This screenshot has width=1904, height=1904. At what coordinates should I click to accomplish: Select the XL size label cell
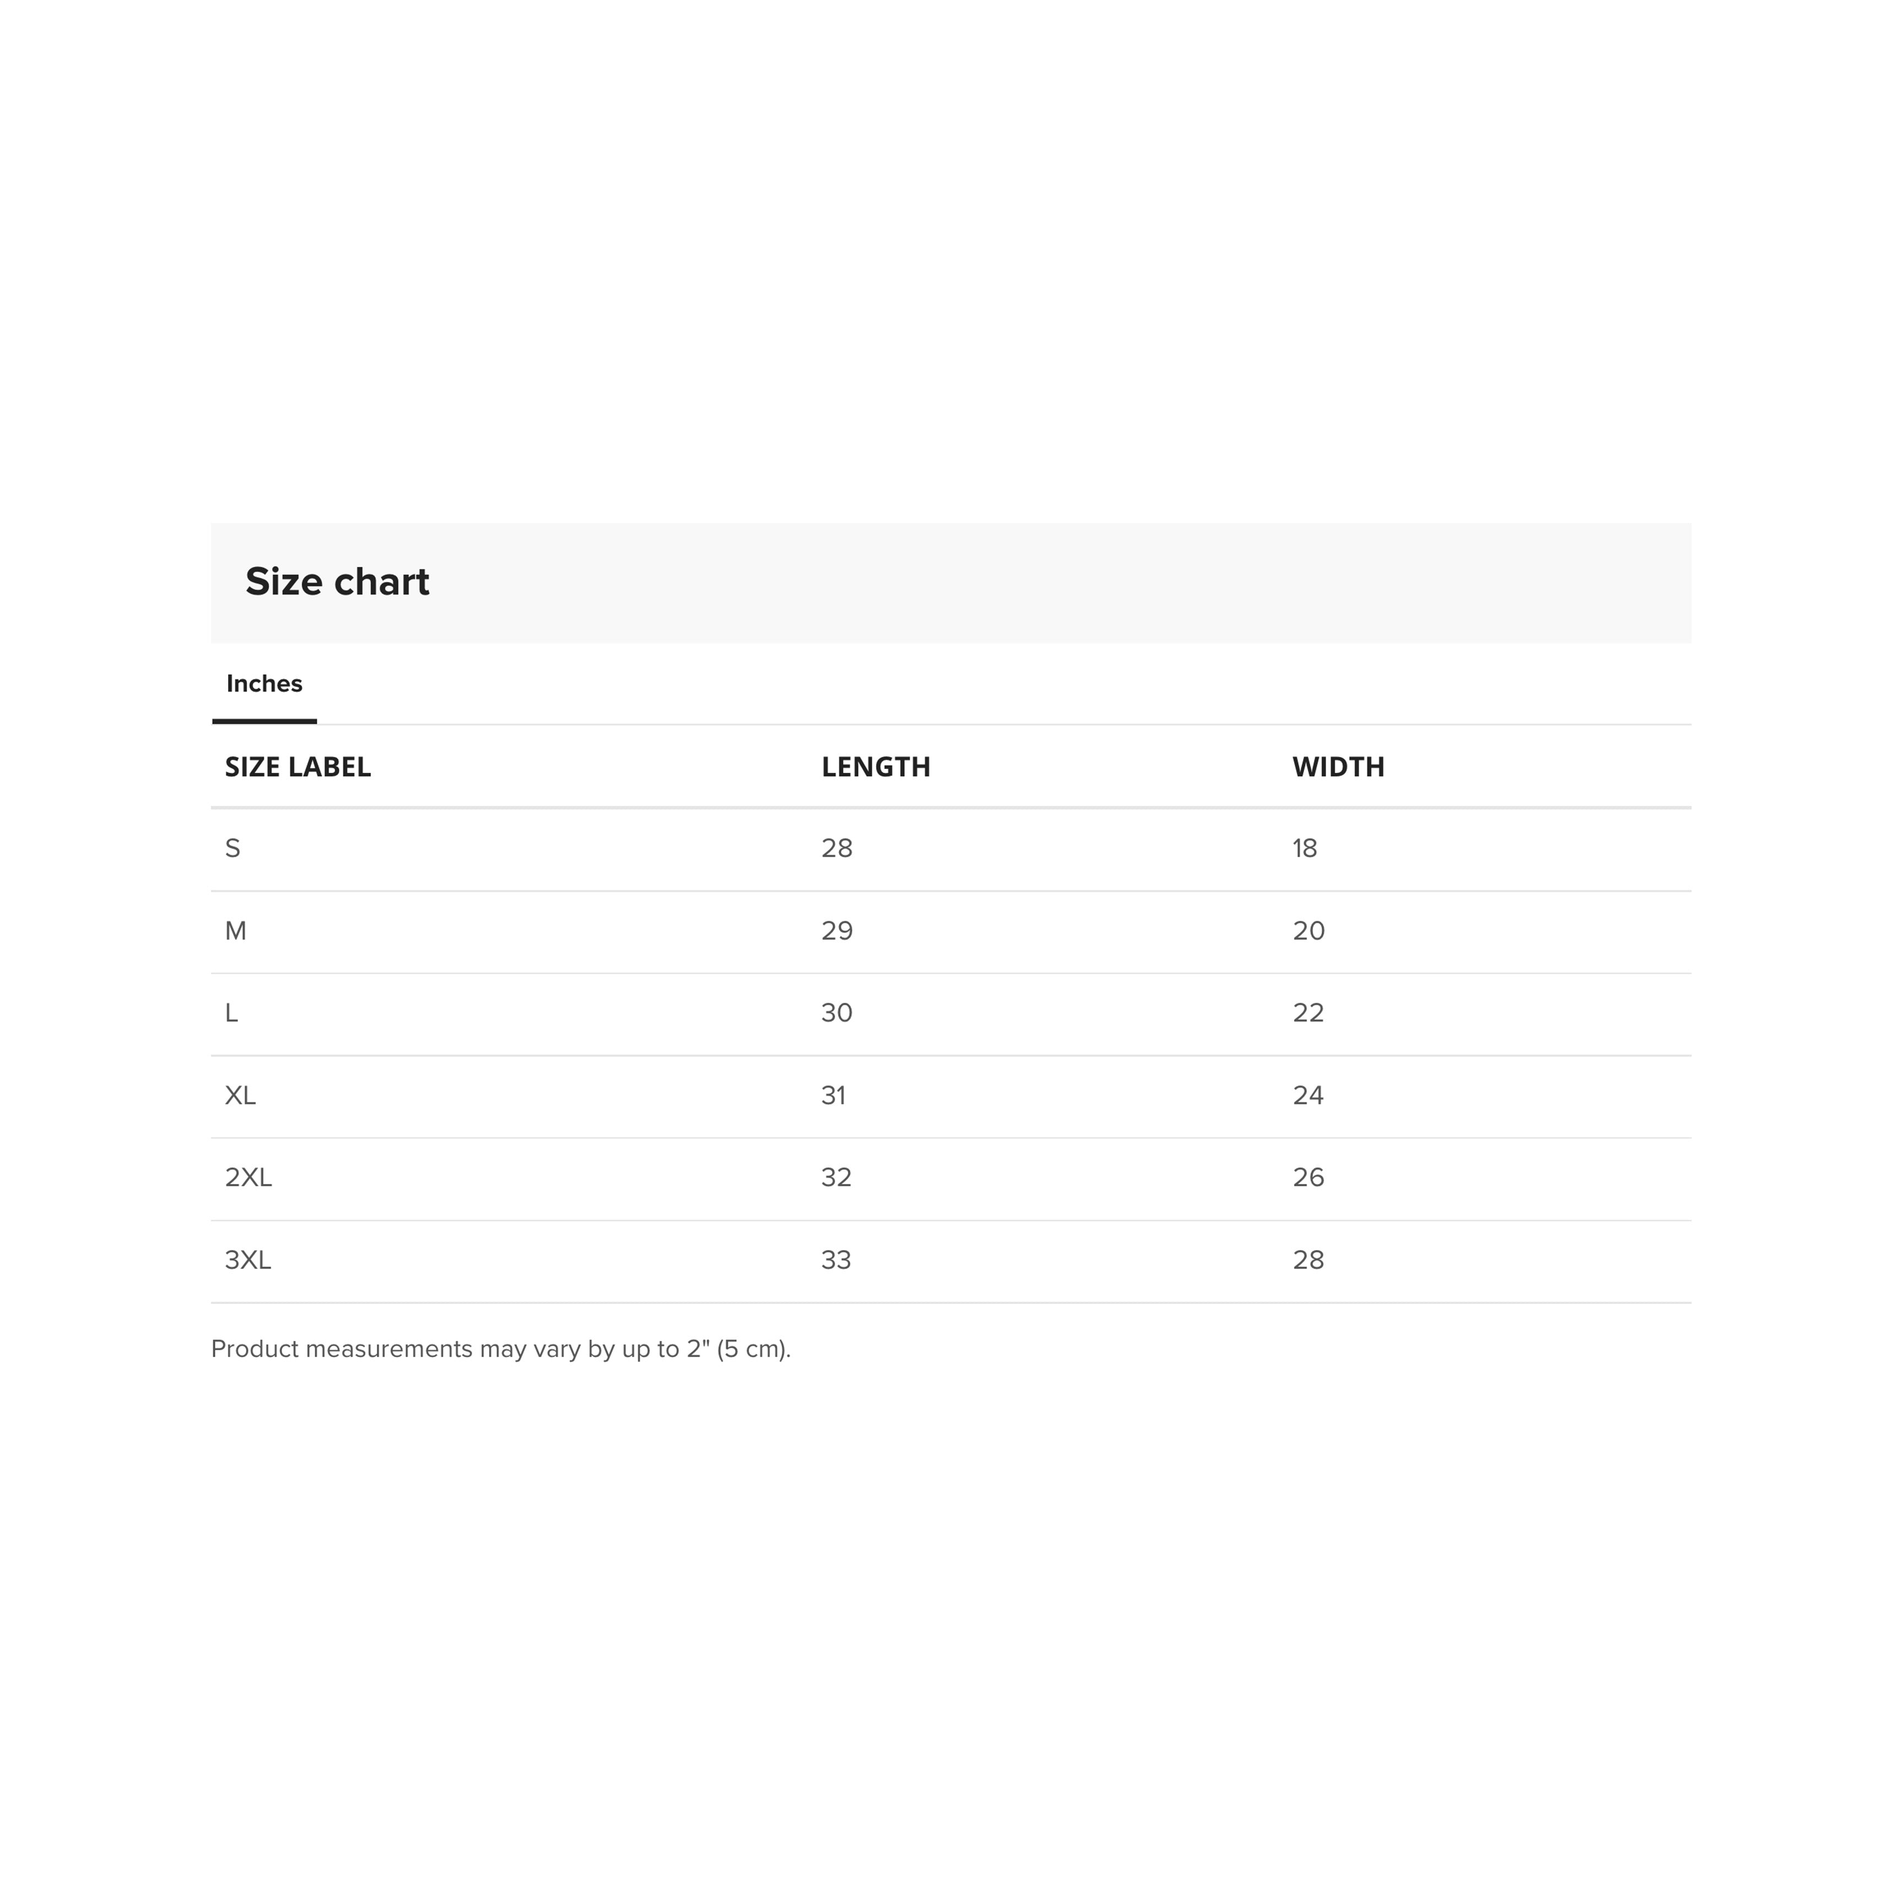click(240, 1096)
